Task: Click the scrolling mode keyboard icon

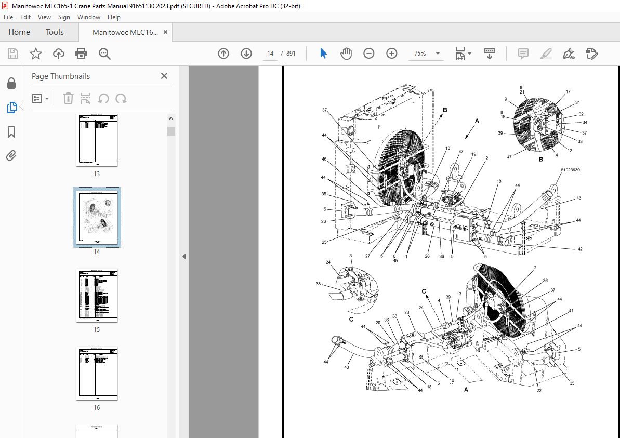Action: (x=490, y=54)
